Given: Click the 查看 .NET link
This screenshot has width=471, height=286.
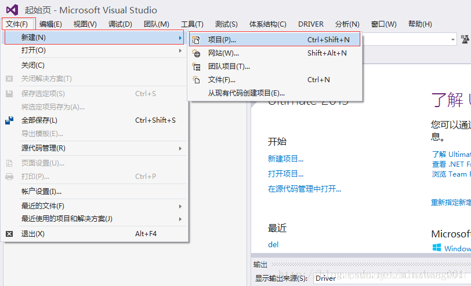Looking at the screenshot, I should pyautogui.click(x=451, y=164).
